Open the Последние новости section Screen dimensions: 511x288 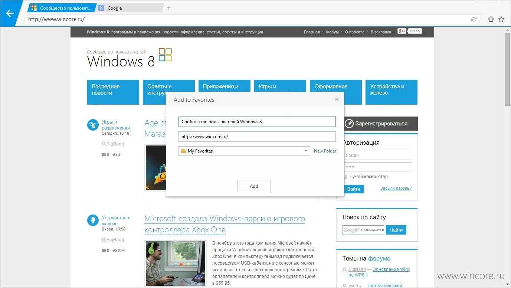pos(113,92)
